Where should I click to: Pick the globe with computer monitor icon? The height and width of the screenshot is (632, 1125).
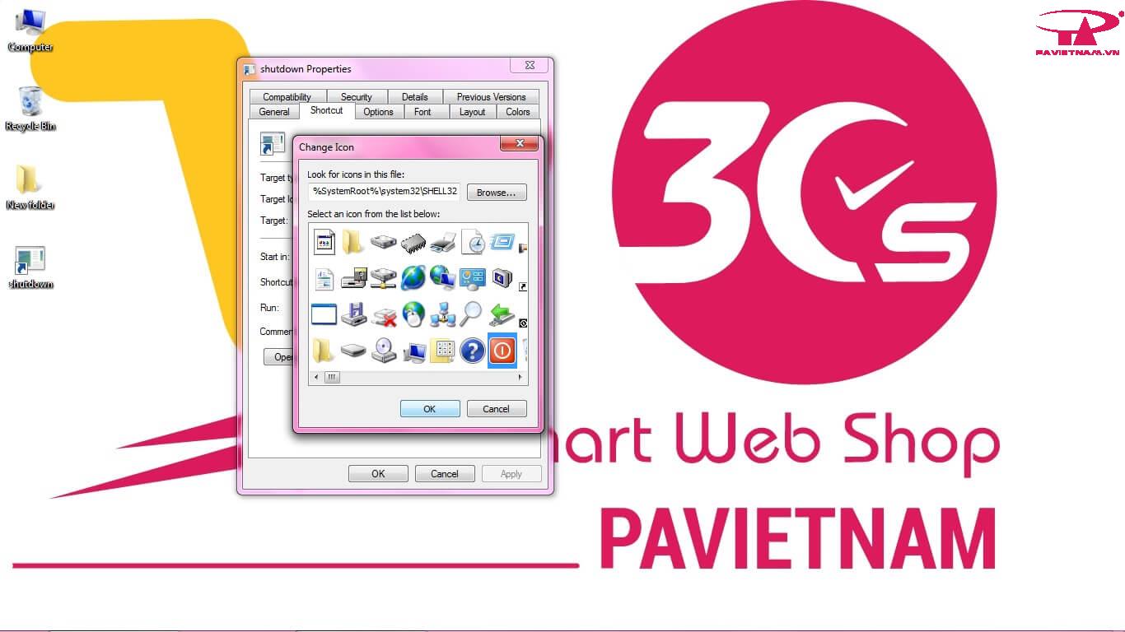click(x=442, y=277)
